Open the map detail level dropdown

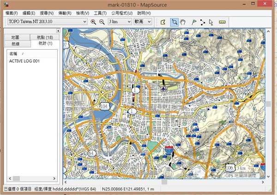[x=143, y=22]
